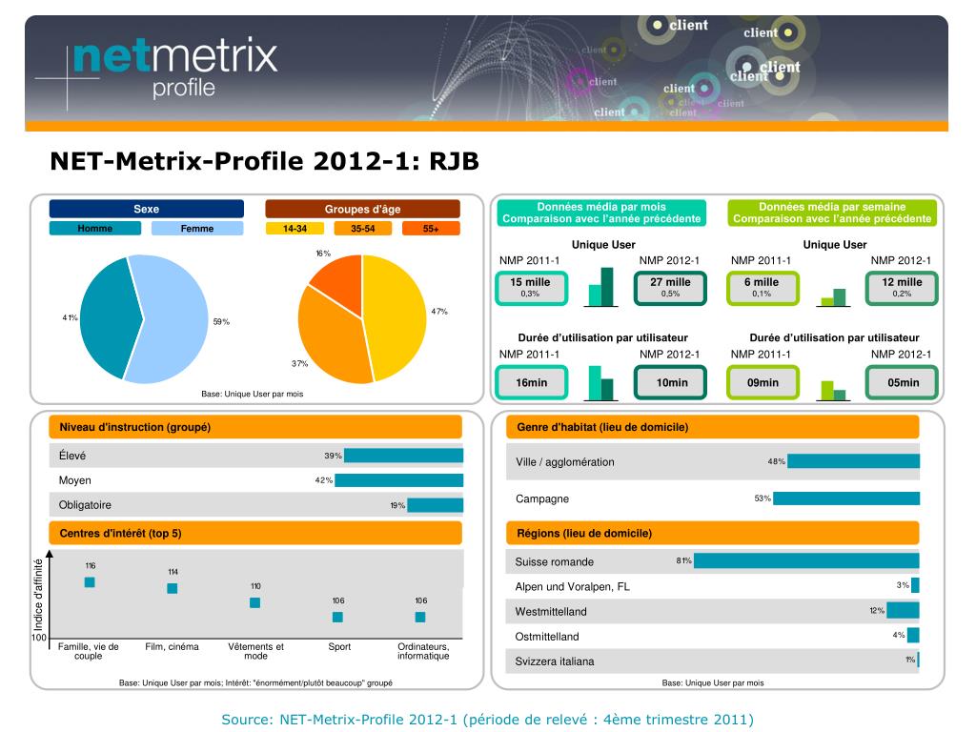
Task: Click the Moyen 42% bar
Action: click(399, 480)
